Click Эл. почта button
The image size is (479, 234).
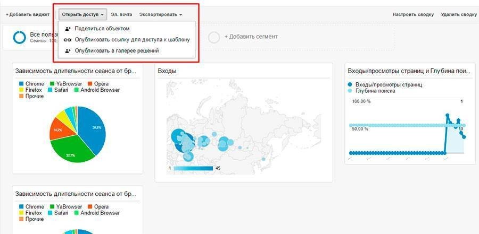(x=121, y=14)
